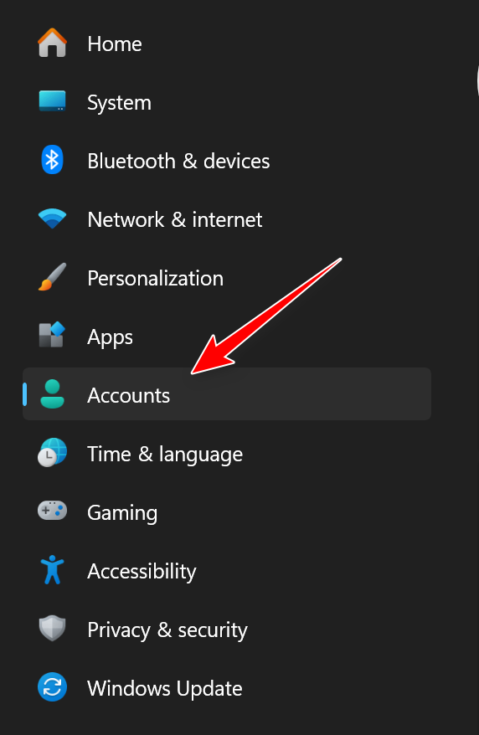Click the System monitor icon
The height and width of the screenshot is (735, 479).
(52, 101)
